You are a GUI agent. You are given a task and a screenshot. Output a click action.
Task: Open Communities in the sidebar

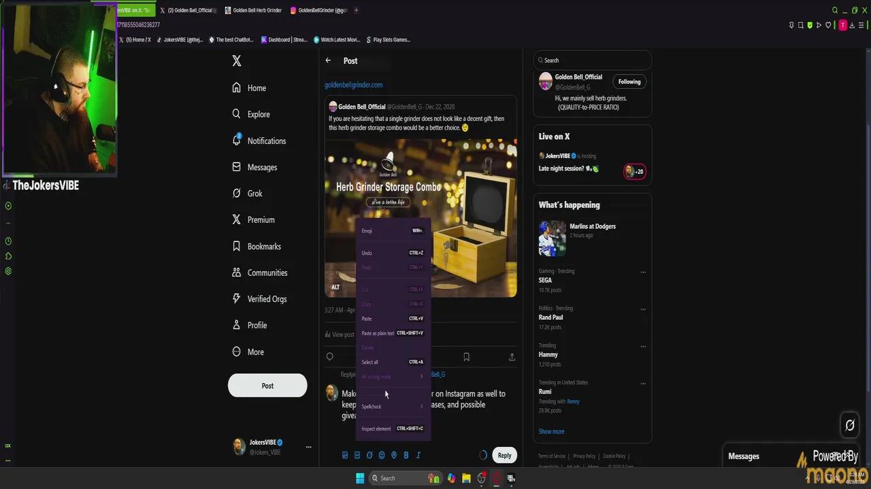(260, 273)
